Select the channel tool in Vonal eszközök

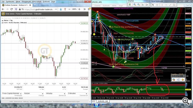coord(174,5)
